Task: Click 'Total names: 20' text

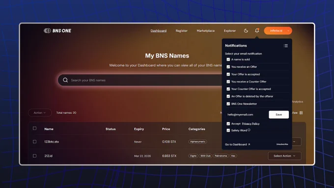Action: (66, 112)
